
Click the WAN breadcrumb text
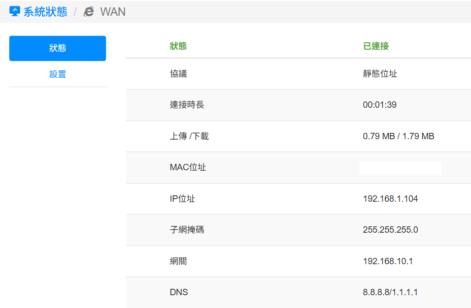[x=113, y=12]
